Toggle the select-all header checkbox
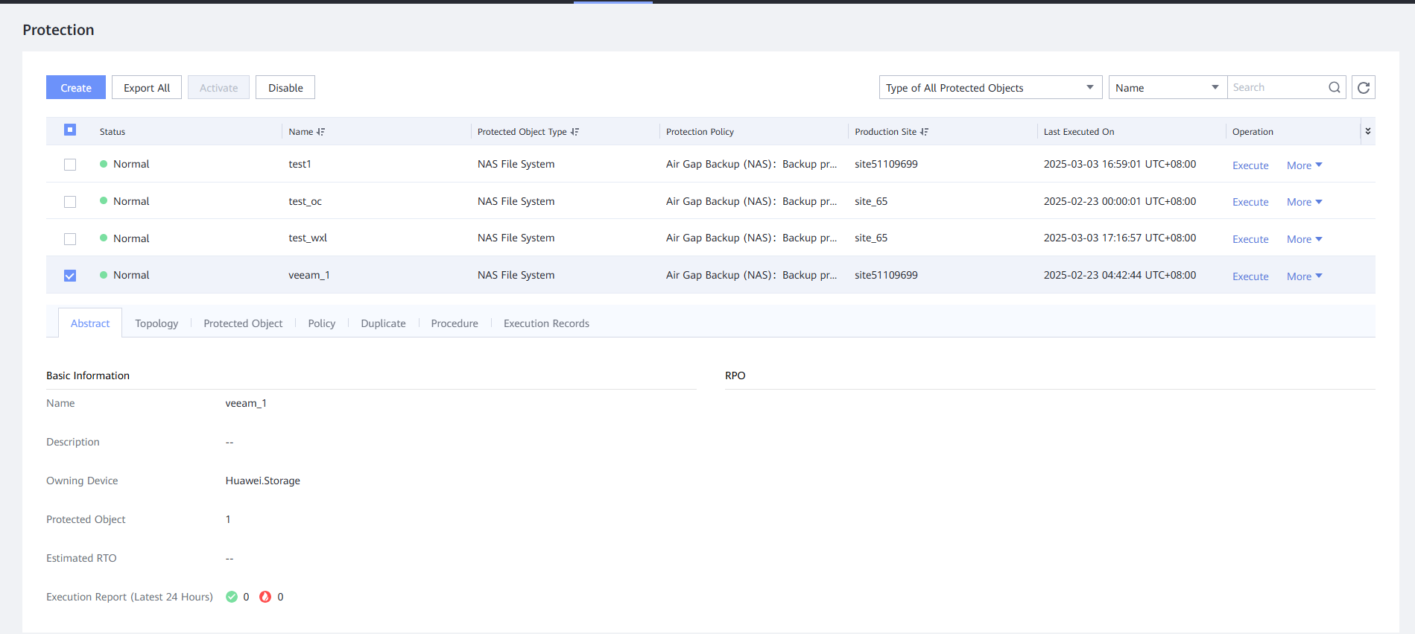The width and height of the screenshot is (1415, 634). click(70, 130)
